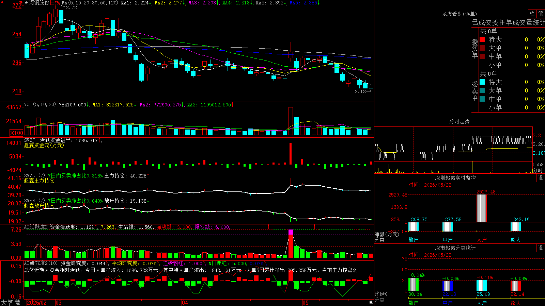The height and width of the screenshot is (306, 545).
Task: Click the dark red 中单 swatch in 委买单
Action: [x=482, y=56]
